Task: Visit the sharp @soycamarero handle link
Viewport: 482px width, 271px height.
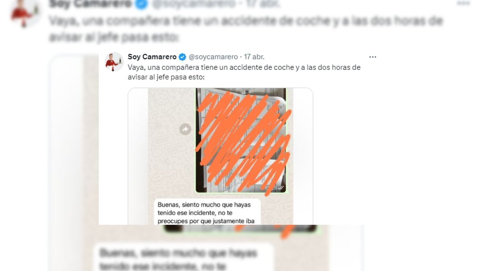Action: [x=213, y=57]
